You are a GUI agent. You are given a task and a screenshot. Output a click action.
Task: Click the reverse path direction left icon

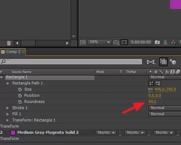tap(151, 83)
